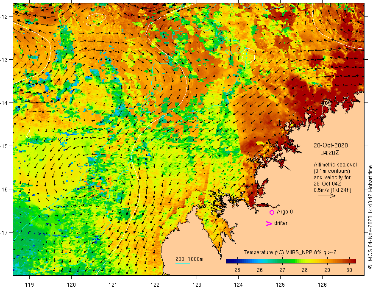This screenshot has width=373, height=288.
Task: Click longitude axis label 126
Action: coord(322,285)
